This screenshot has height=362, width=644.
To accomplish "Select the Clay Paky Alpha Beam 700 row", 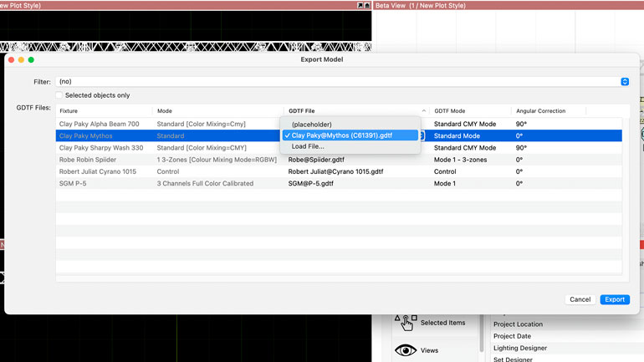I will point(99,124).
